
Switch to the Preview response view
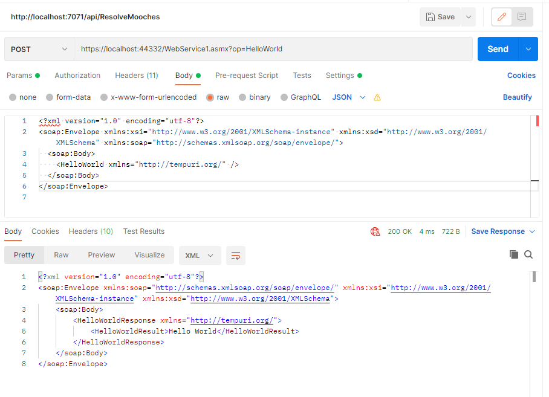pyautogui.click(x=101, y=255)
